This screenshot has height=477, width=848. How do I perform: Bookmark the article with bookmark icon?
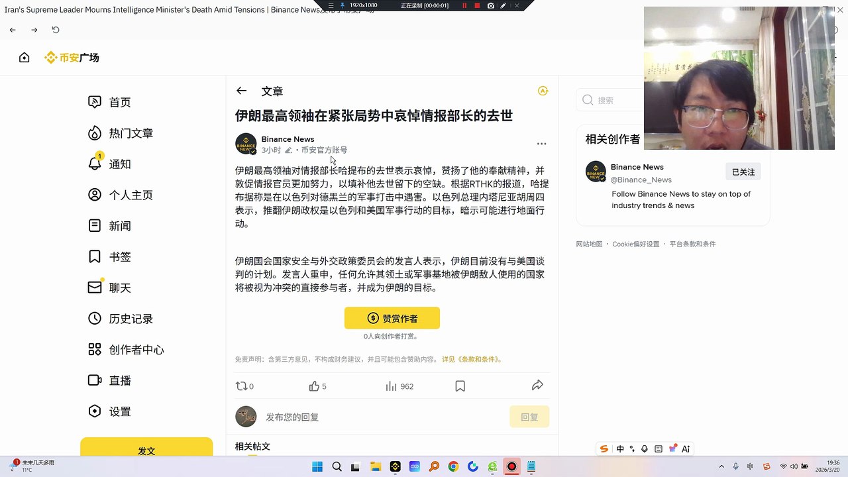tap(460, 386)
